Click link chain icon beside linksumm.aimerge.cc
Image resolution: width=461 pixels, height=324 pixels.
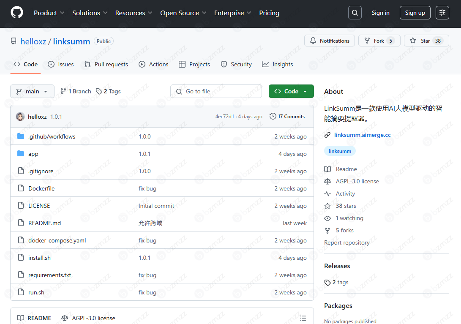click(327, 135)
